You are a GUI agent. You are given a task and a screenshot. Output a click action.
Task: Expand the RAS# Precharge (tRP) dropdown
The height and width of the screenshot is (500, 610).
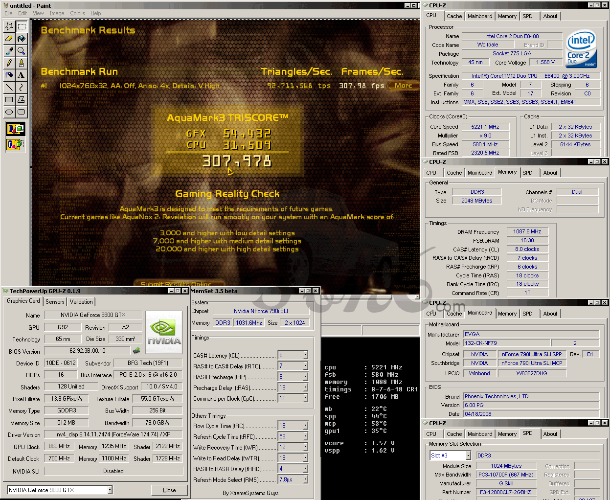pos(306,377)
